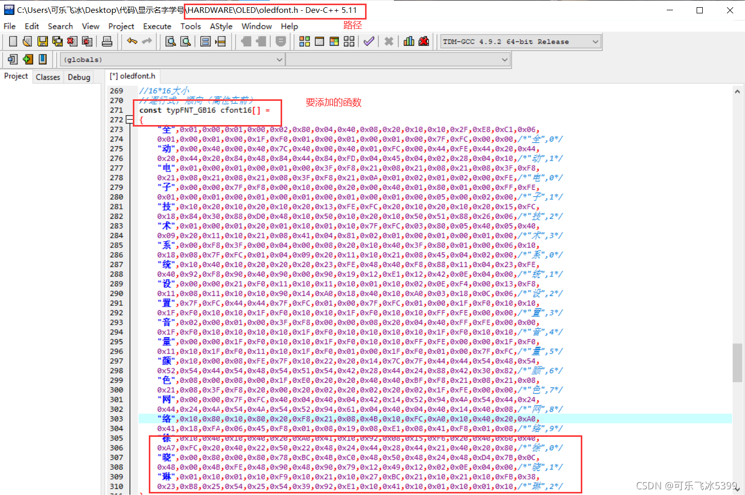Collapse the code fold at line 272
This screenshot has height=495, width=745.
coord(130,120)
